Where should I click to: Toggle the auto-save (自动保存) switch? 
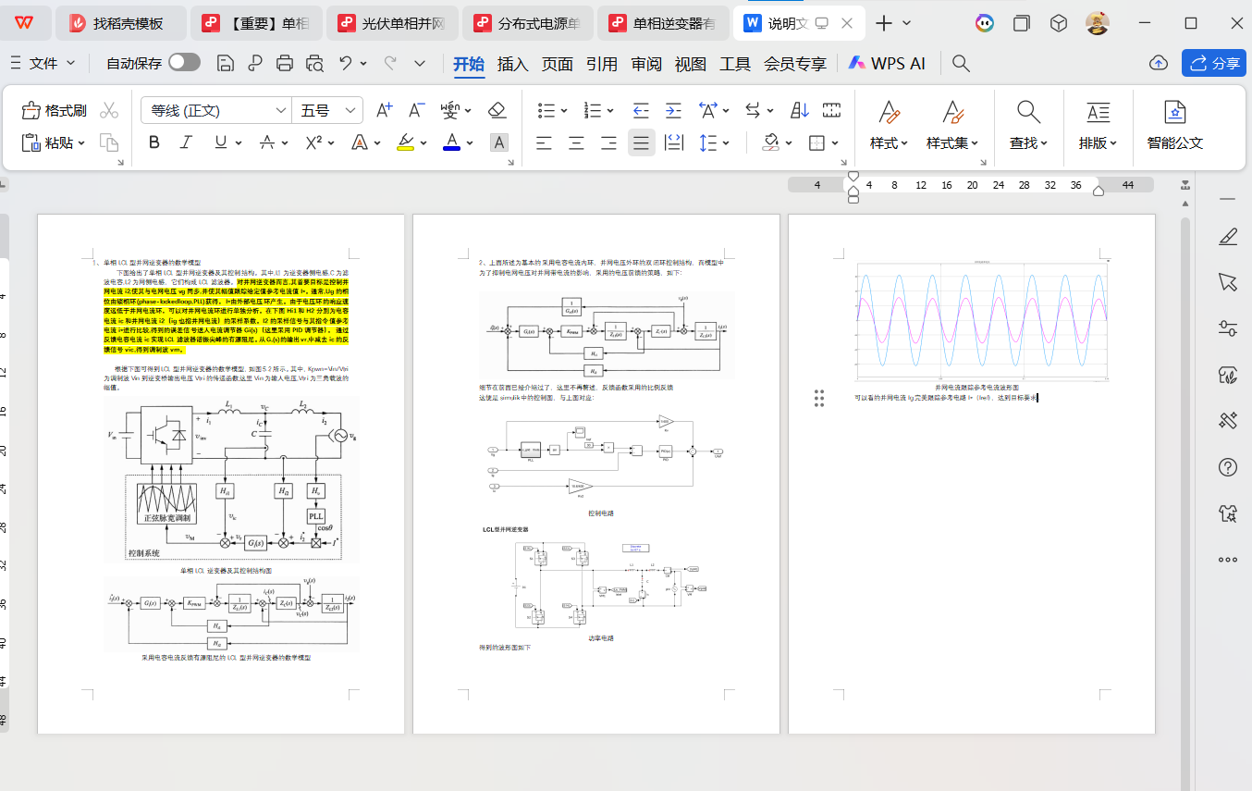point(184,63)
